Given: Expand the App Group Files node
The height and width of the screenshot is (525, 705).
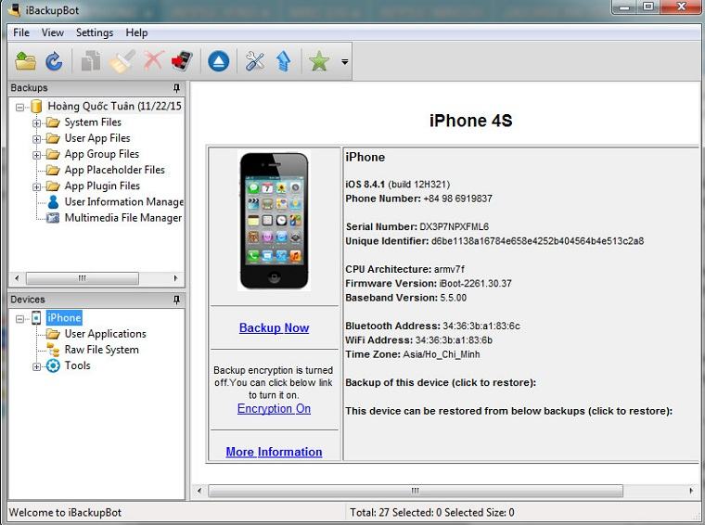Looking at the screenshot, I should click(x=36, y=155).
